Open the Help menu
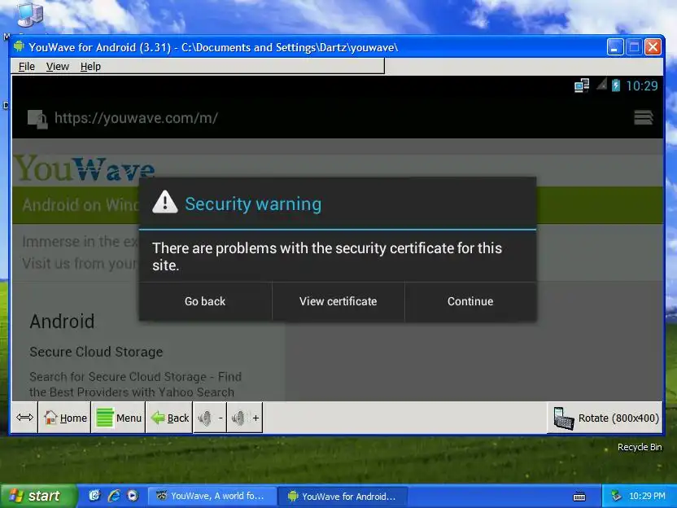Viewport: 677px width, 508px height. coord(90,67)
